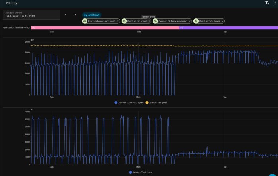278x176 pixels.
Task: Remove the Quantum Fan speed chip
Action: (x=149, y=21)
